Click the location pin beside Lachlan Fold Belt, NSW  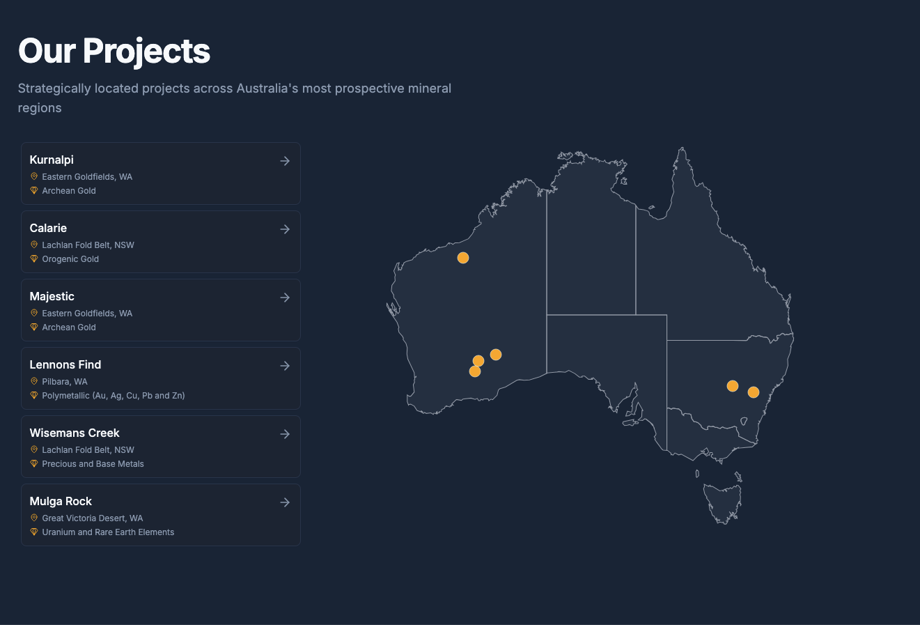[34, 245]
